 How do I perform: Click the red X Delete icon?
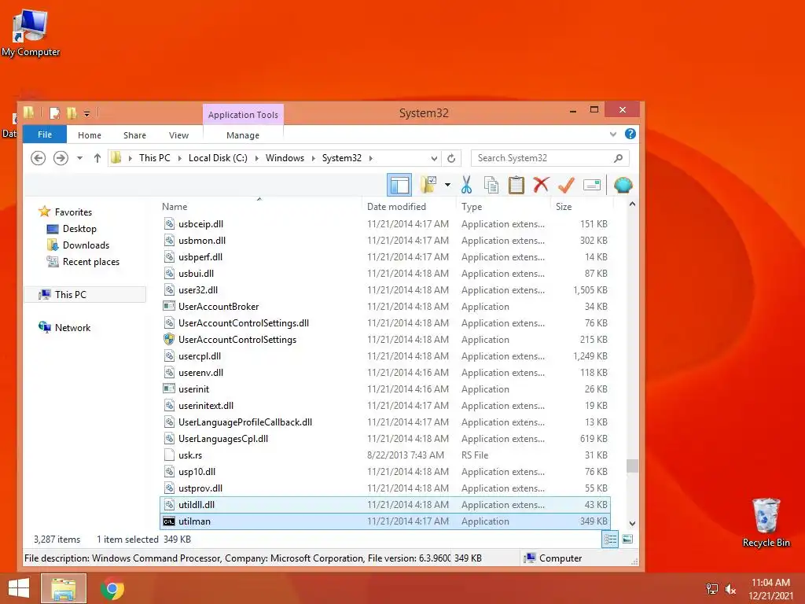(x=541, y=185)
